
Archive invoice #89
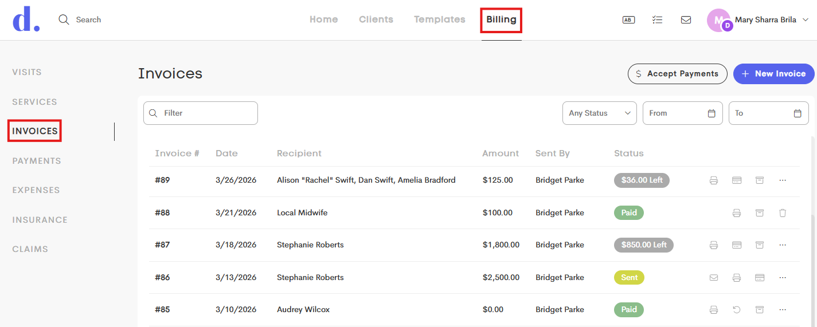click(x=760, y=180)
